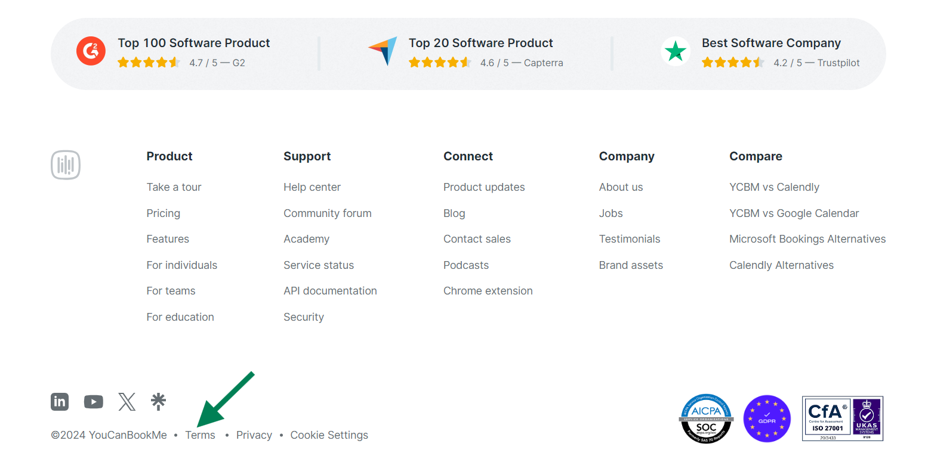This screenshot has height=459, width=931.
Task: Open the Help center link
Action: click(x=312, y=187)
